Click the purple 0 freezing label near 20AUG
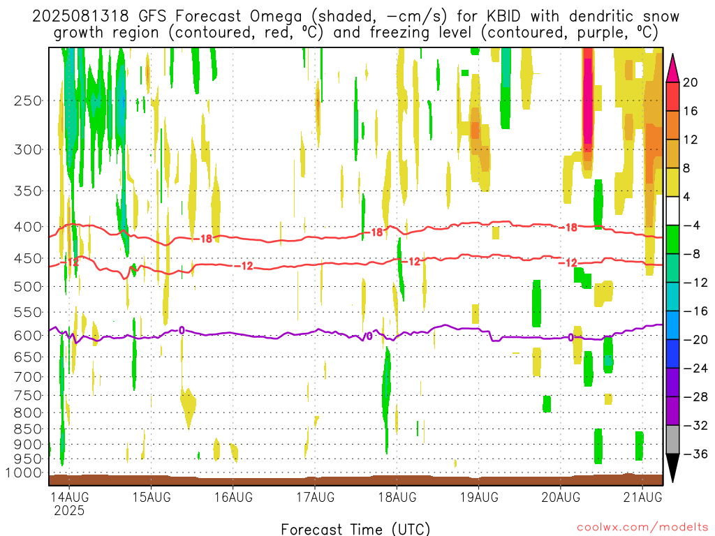This screenshot has width=715, height=536. (x=571, y=337)
